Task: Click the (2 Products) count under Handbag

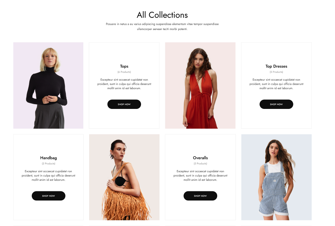Action: (48, 164)
